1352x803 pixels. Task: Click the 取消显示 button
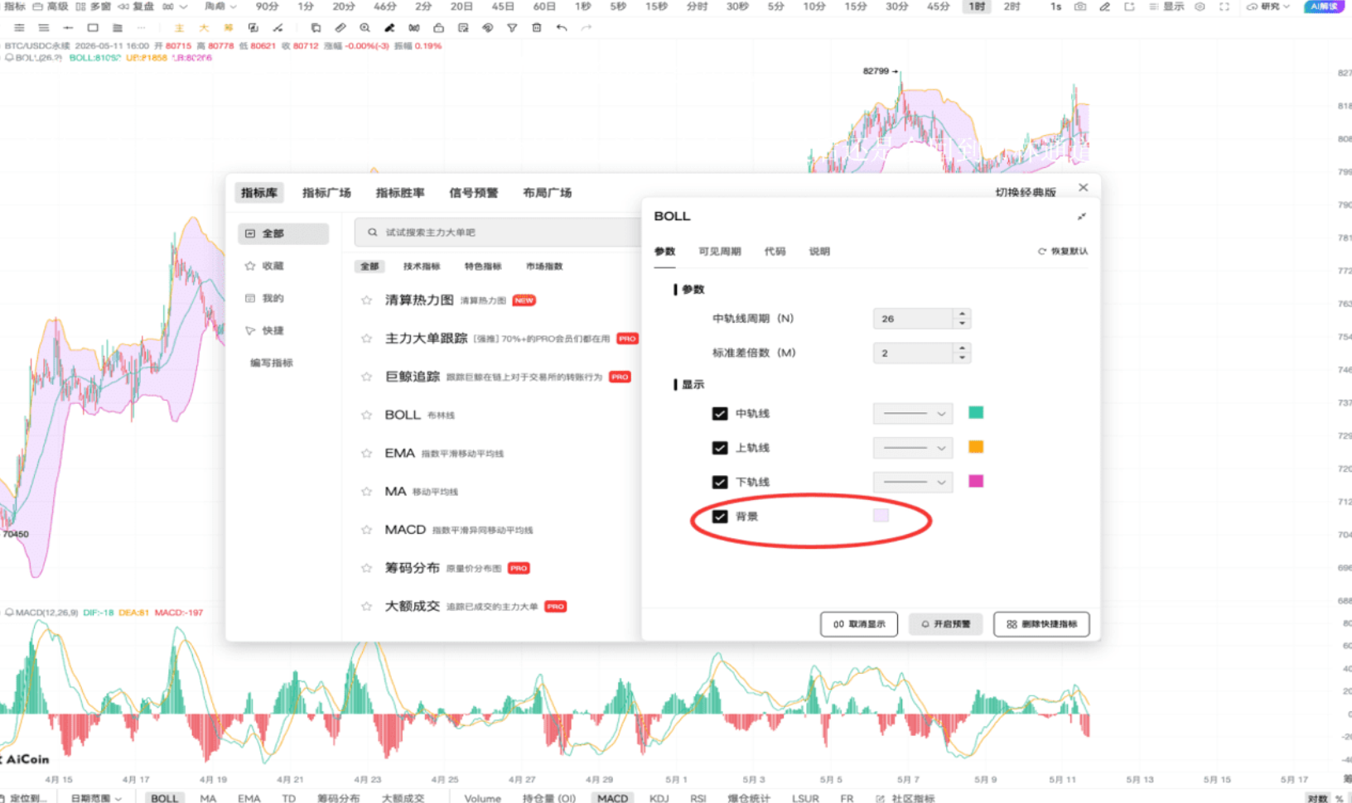(859, 624)
